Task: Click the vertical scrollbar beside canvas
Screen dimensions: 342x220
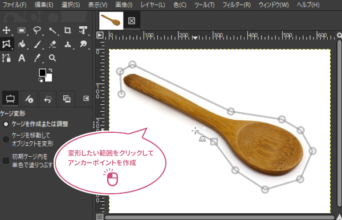Action: point(339,123)
